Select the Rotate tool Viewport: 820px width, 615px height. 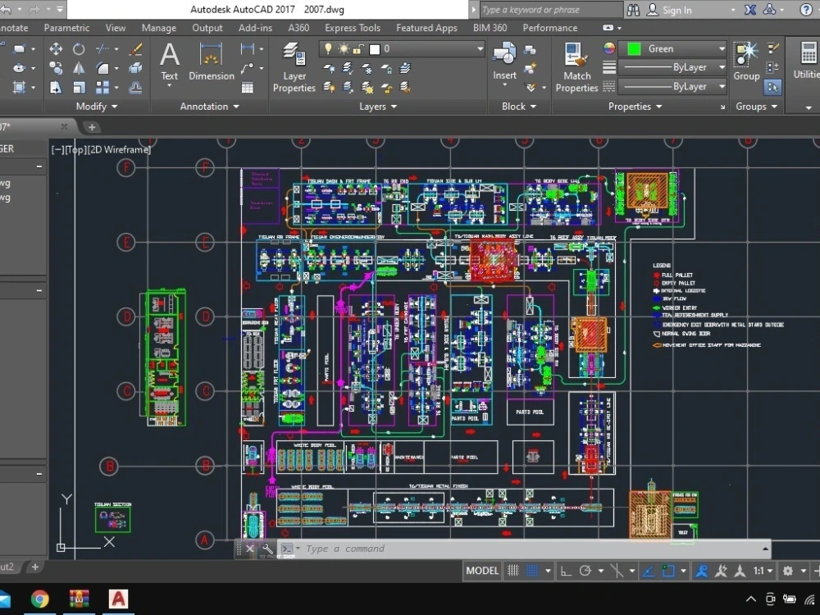point(79,48)
